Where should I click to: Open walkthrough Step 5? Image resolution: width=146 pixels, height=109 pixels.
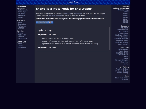point(125,21)
